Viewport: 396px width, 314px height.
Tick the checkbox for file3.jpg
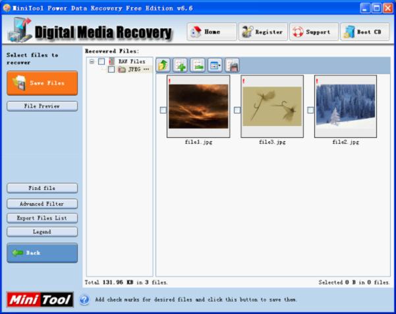coord(237,110)
